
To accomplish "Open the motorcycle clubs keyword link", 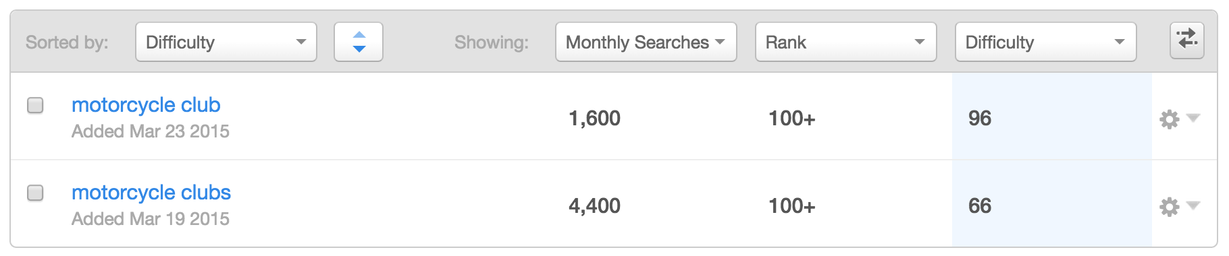I will (151, 193).
